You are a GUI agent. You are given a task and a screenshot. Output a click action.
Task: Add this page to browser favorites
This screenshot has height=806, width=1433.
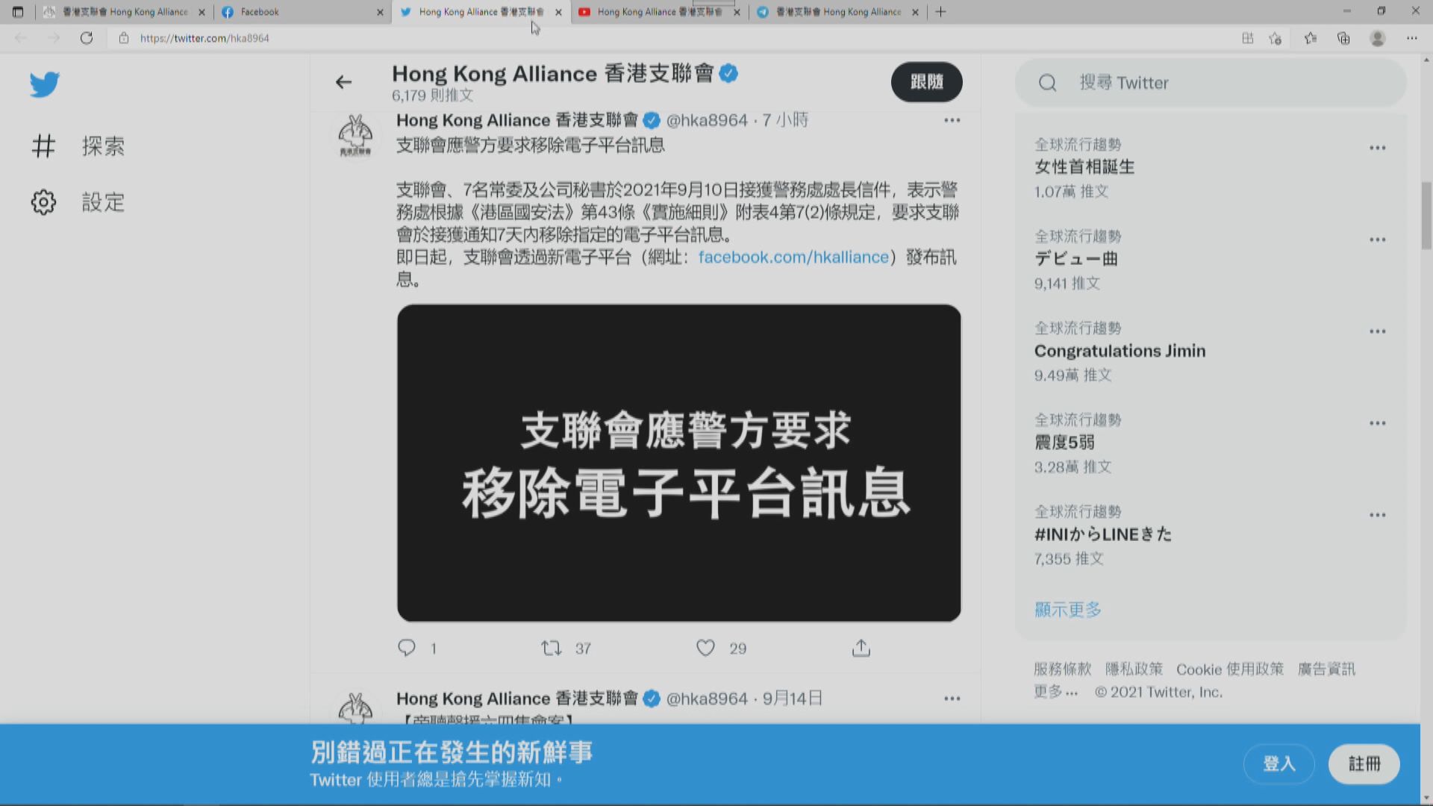point(1275,38)
